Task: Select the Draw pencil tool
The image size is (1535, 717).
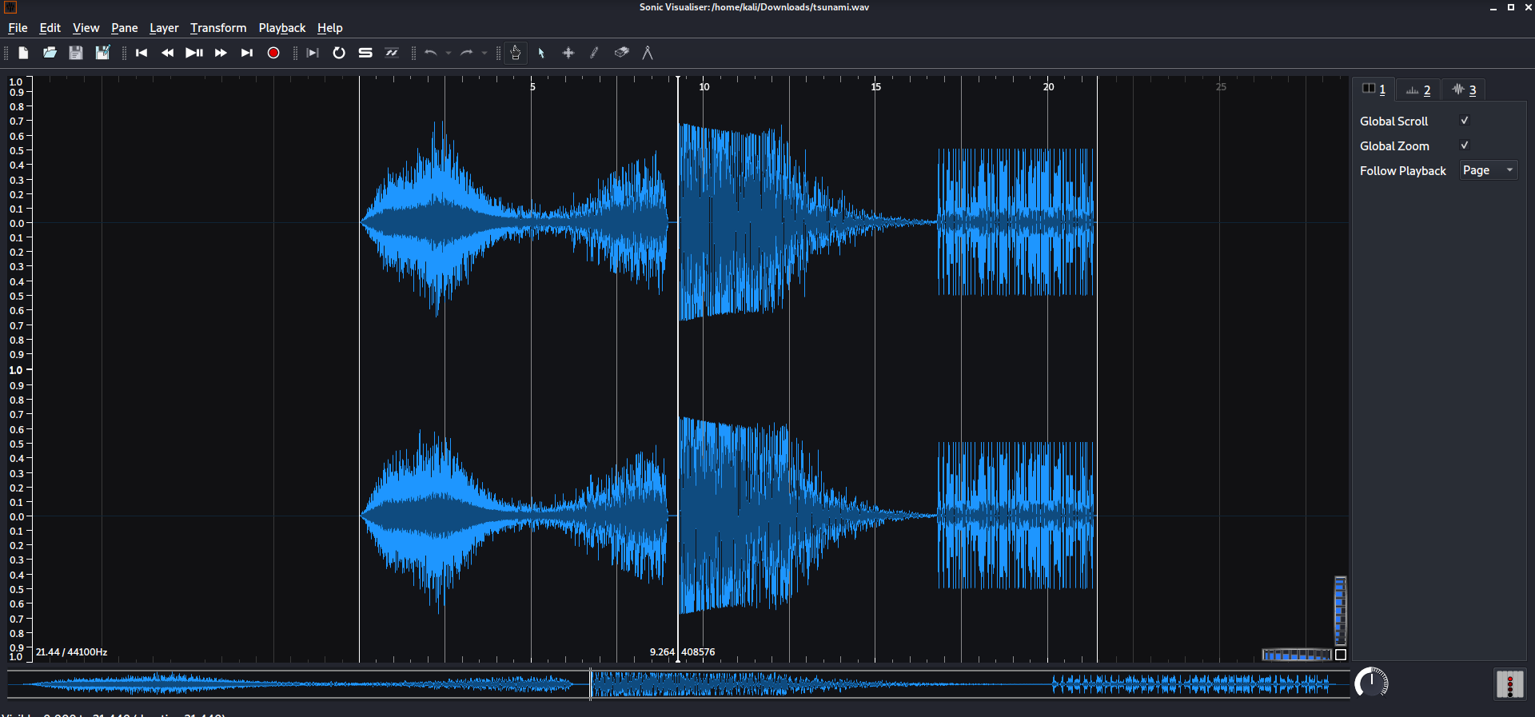Action: (x=595, y=53)
